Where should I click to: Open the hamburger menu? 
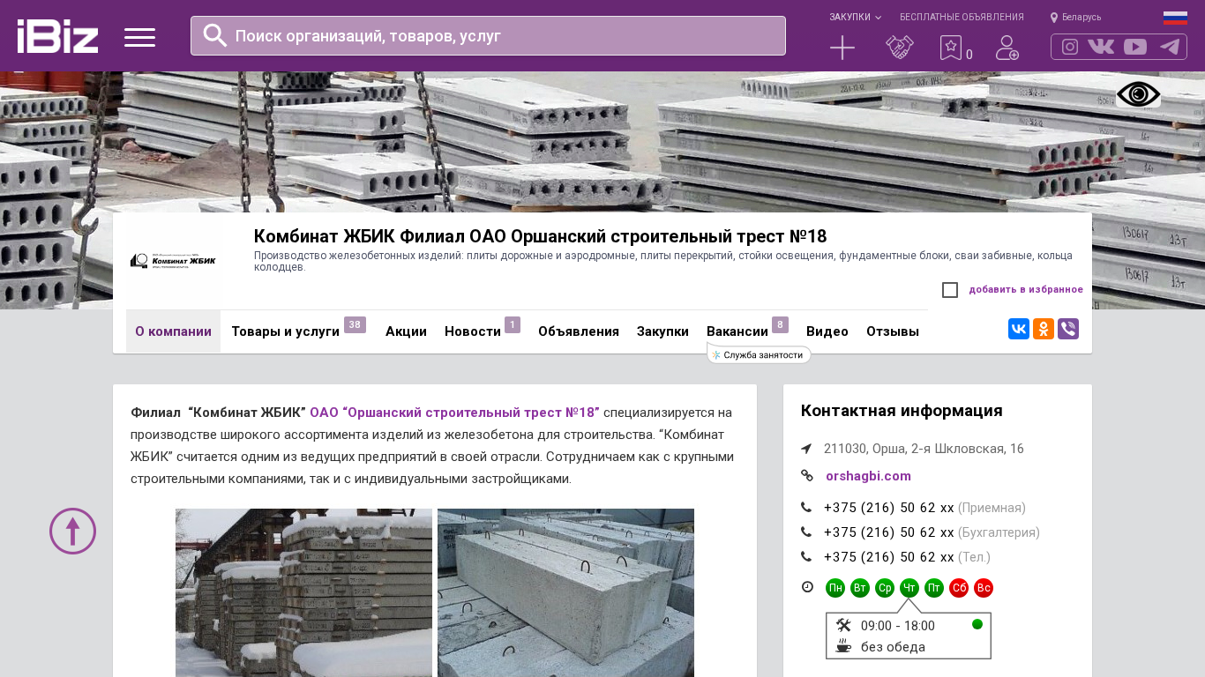[139, 37]
